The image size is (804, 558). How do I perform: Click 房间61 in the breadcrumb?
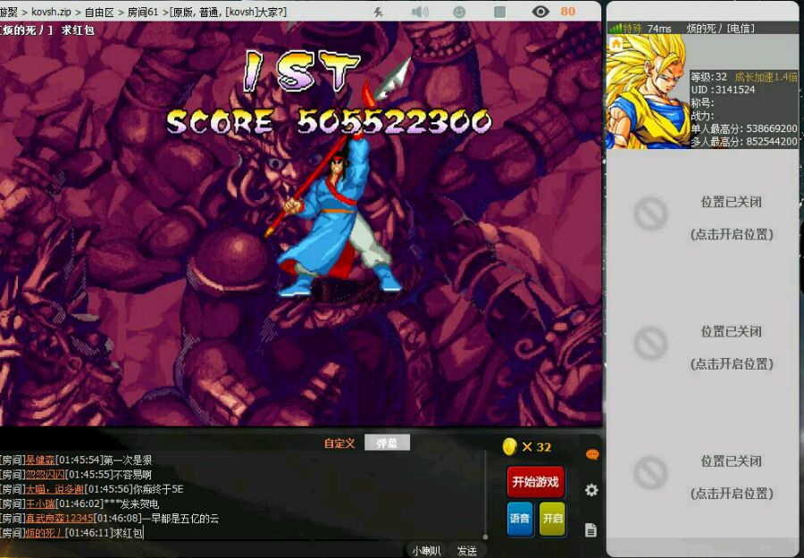click(x=143, y=12)
